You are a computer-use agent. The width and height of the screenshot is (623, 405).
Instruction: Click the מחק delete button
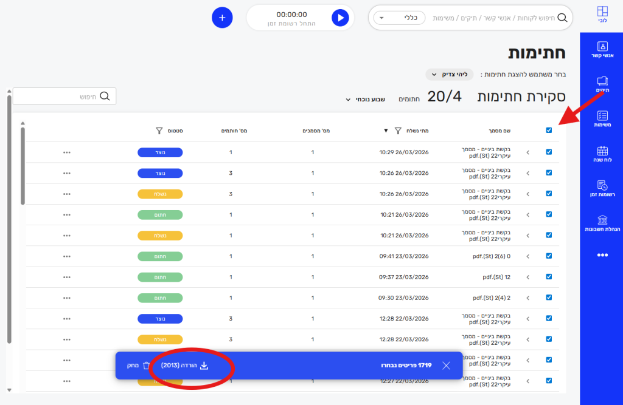(x=137, y=366)
